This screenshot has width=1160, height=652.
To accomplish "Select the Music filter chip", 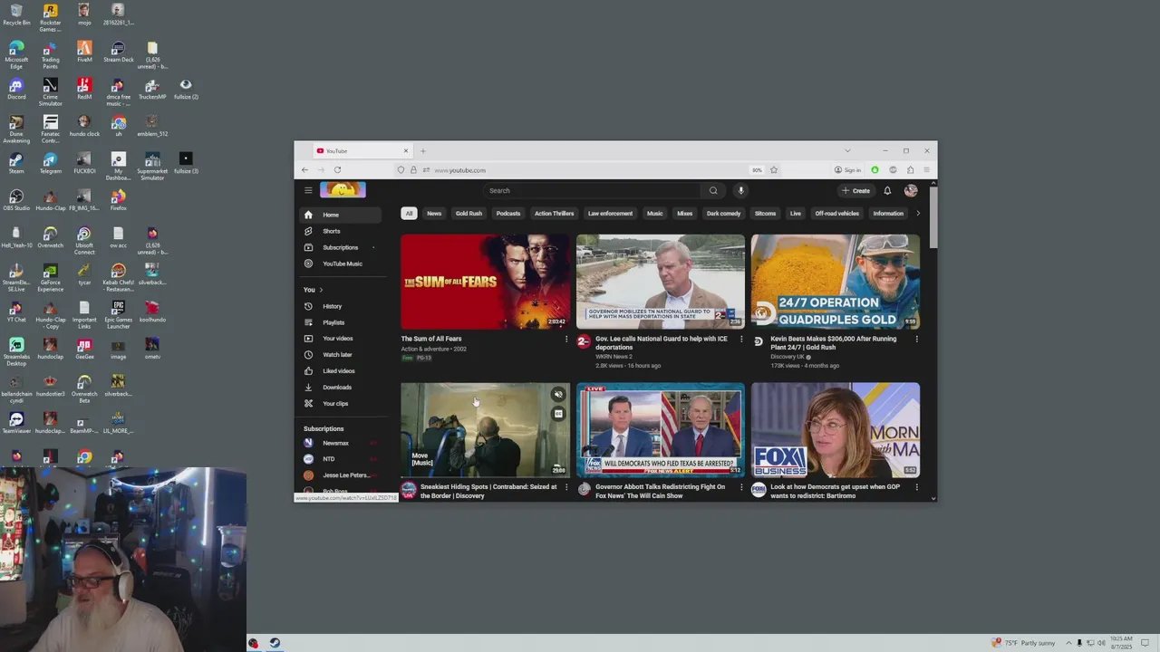I will coord(654,214).
